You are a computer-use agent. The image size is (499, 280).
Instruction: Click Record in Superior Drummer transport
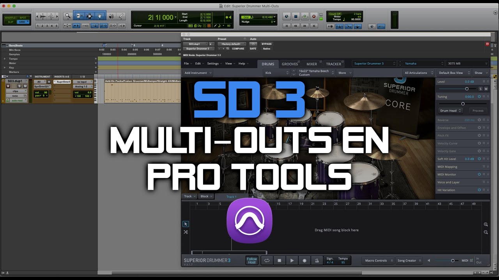(x=304, y=261)
